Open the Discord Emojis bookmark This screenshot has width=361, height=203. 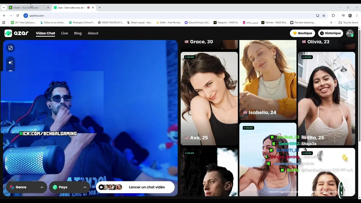click(197, 23)
